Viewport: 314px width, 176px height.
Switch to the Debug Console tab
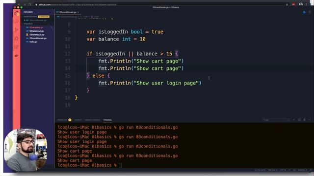click(x=92, y=120)
